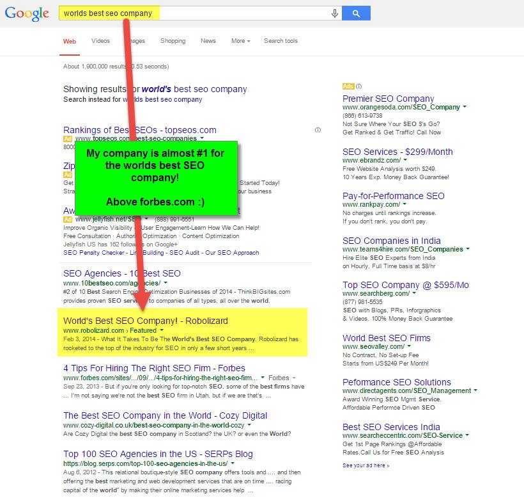Open the News tab
This screenshot has width=524, height=498.
pyautogui.click(x=208, y=41)
